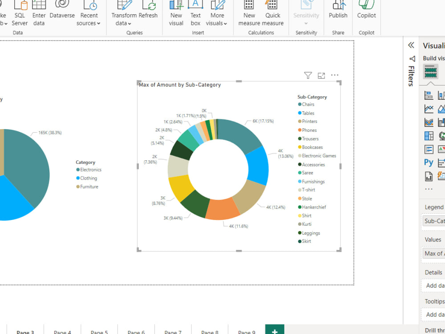Viewport: 445px width, 334px height.
Task: Select Trousers legend entry
Action: click(308, 138)
